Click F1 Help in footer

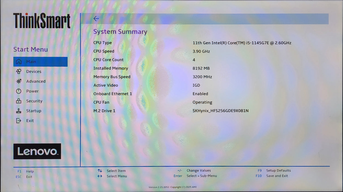click(25, 171)
